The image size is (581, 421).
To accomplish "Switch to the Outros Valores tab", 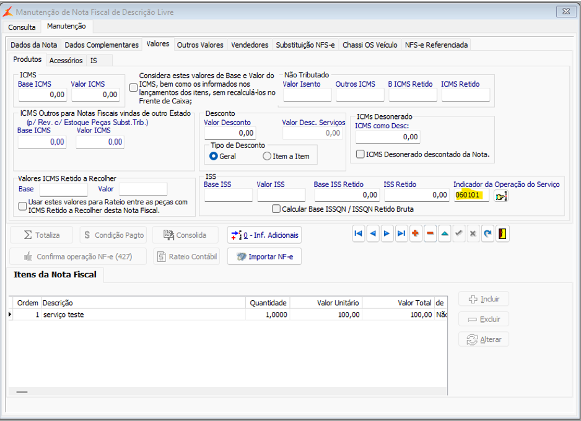I will tap(200, 45).
